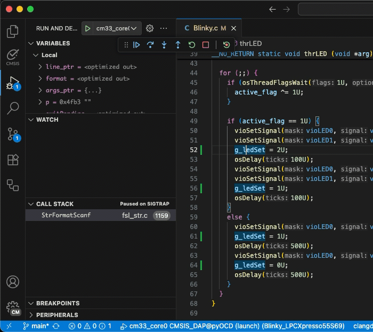Open the Extensions view in activity bar
The width and height of the screenshot is (373, 332).
pos(13,160)
